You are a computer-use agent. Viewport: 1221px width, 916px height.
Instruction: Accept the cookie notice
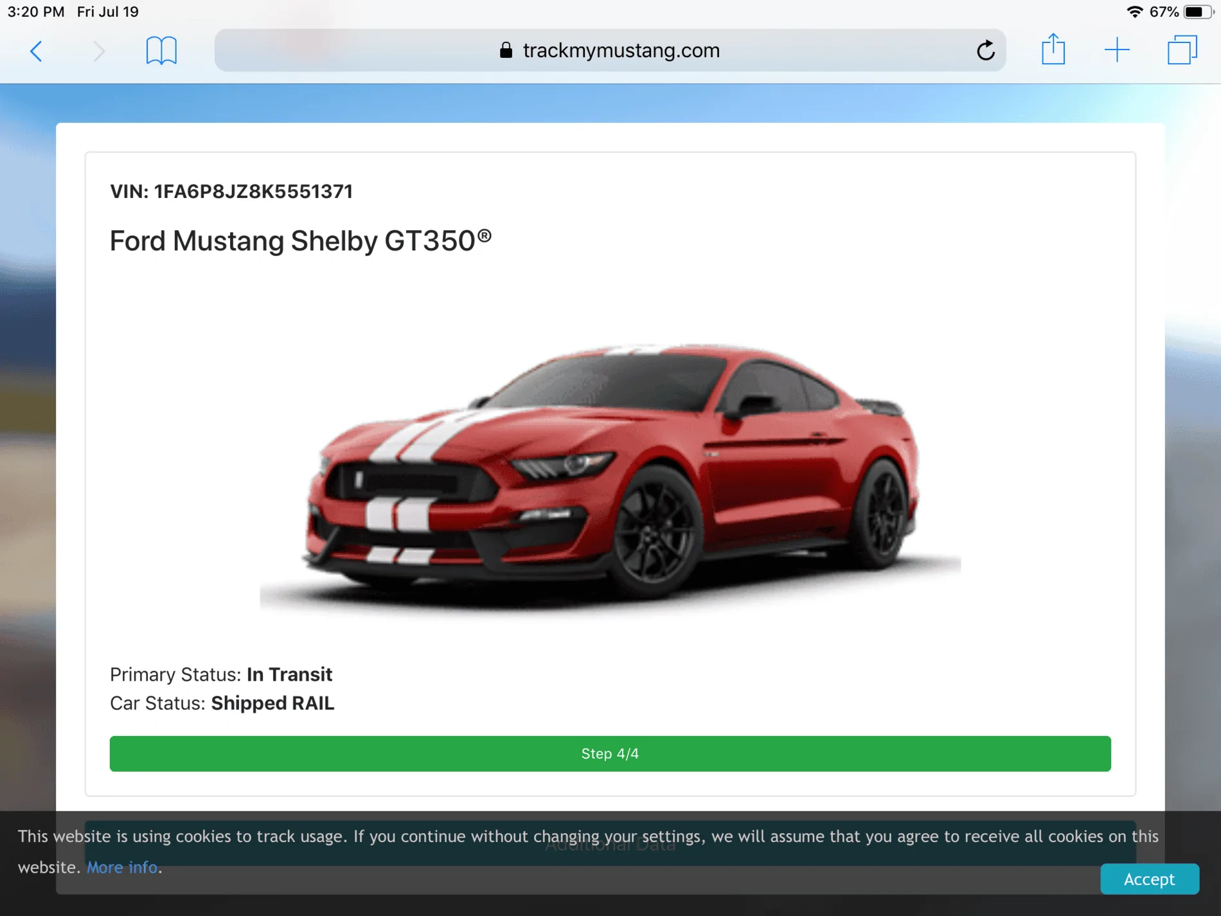coord(1150,879)
